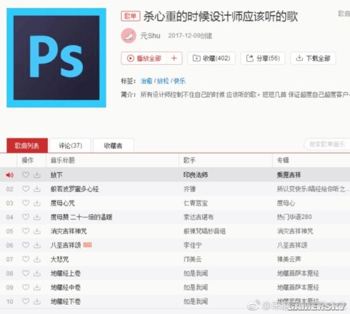Click the playlist search input field
This screenshot has height=314, width=350.
[327, 145]
